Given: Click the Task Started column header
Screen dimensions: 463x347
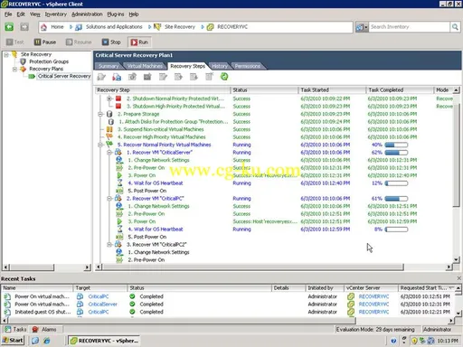Looking at the screenshot, I should 332,89.
